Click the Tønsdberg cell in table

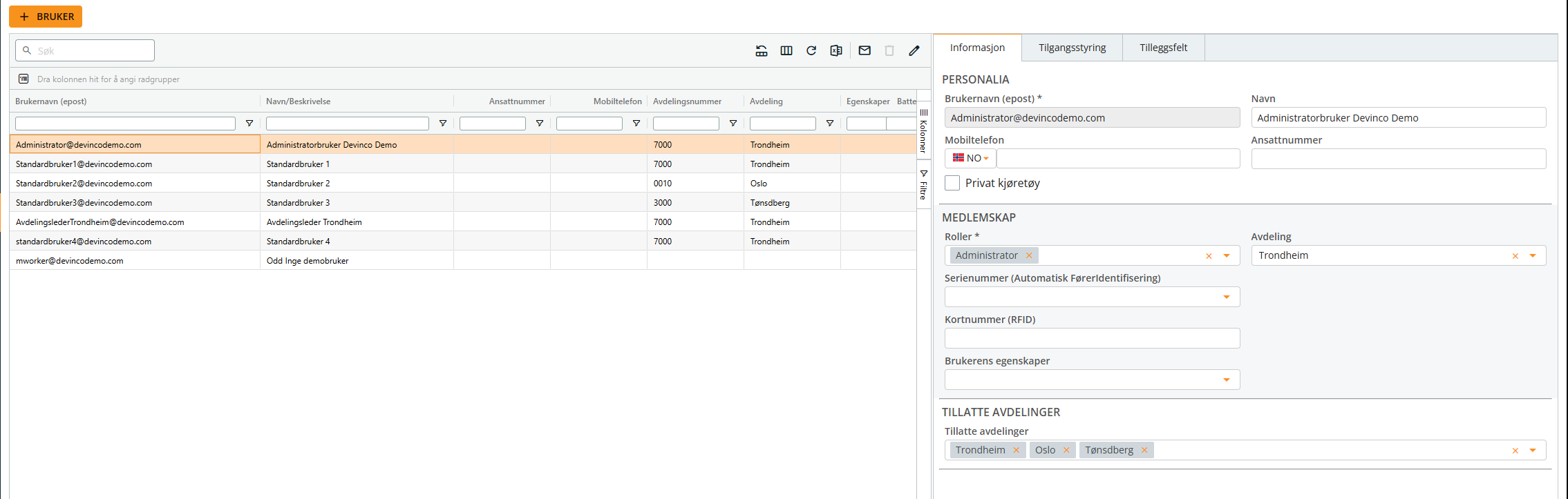click(x=792, y=203)
